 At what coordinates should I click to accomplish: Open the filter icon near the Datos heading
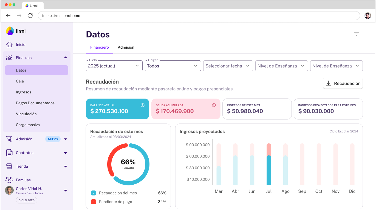(x=357, y=34)
